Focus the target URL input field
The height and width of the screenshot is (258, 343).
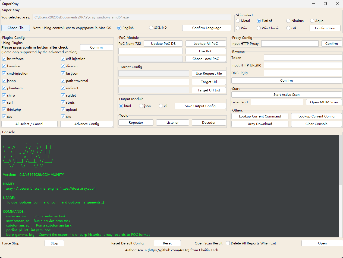pyautogui.click(x=154, y=82)
